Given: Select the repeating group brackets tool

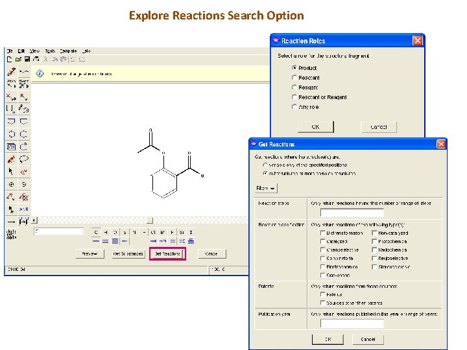Looking at the screenshot, I should 11,110.
